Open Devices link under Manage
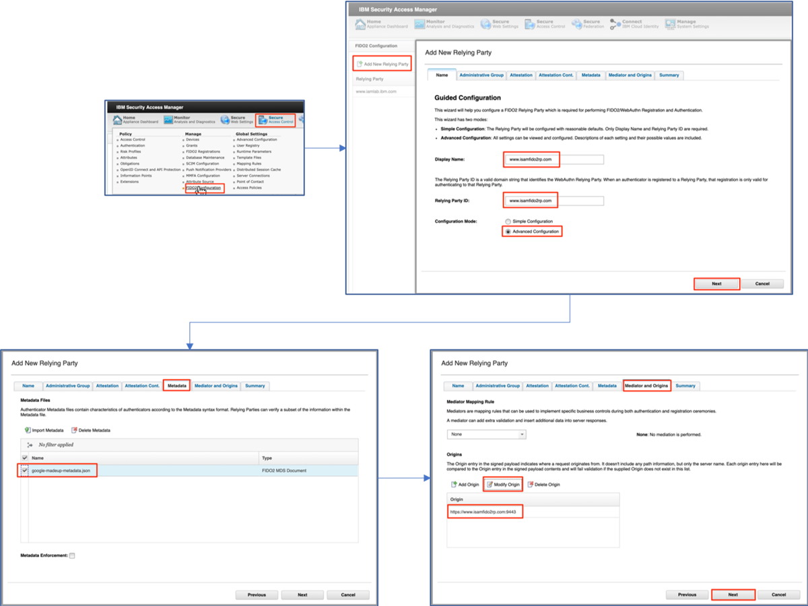Image resolution: width=808 pixels, height=606 pixels. (x=192, y=139)
